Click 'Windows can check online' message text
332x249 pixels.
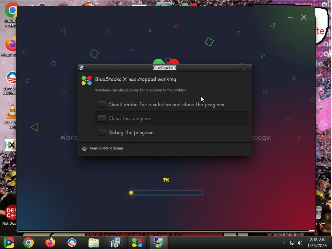coord(141,90)
